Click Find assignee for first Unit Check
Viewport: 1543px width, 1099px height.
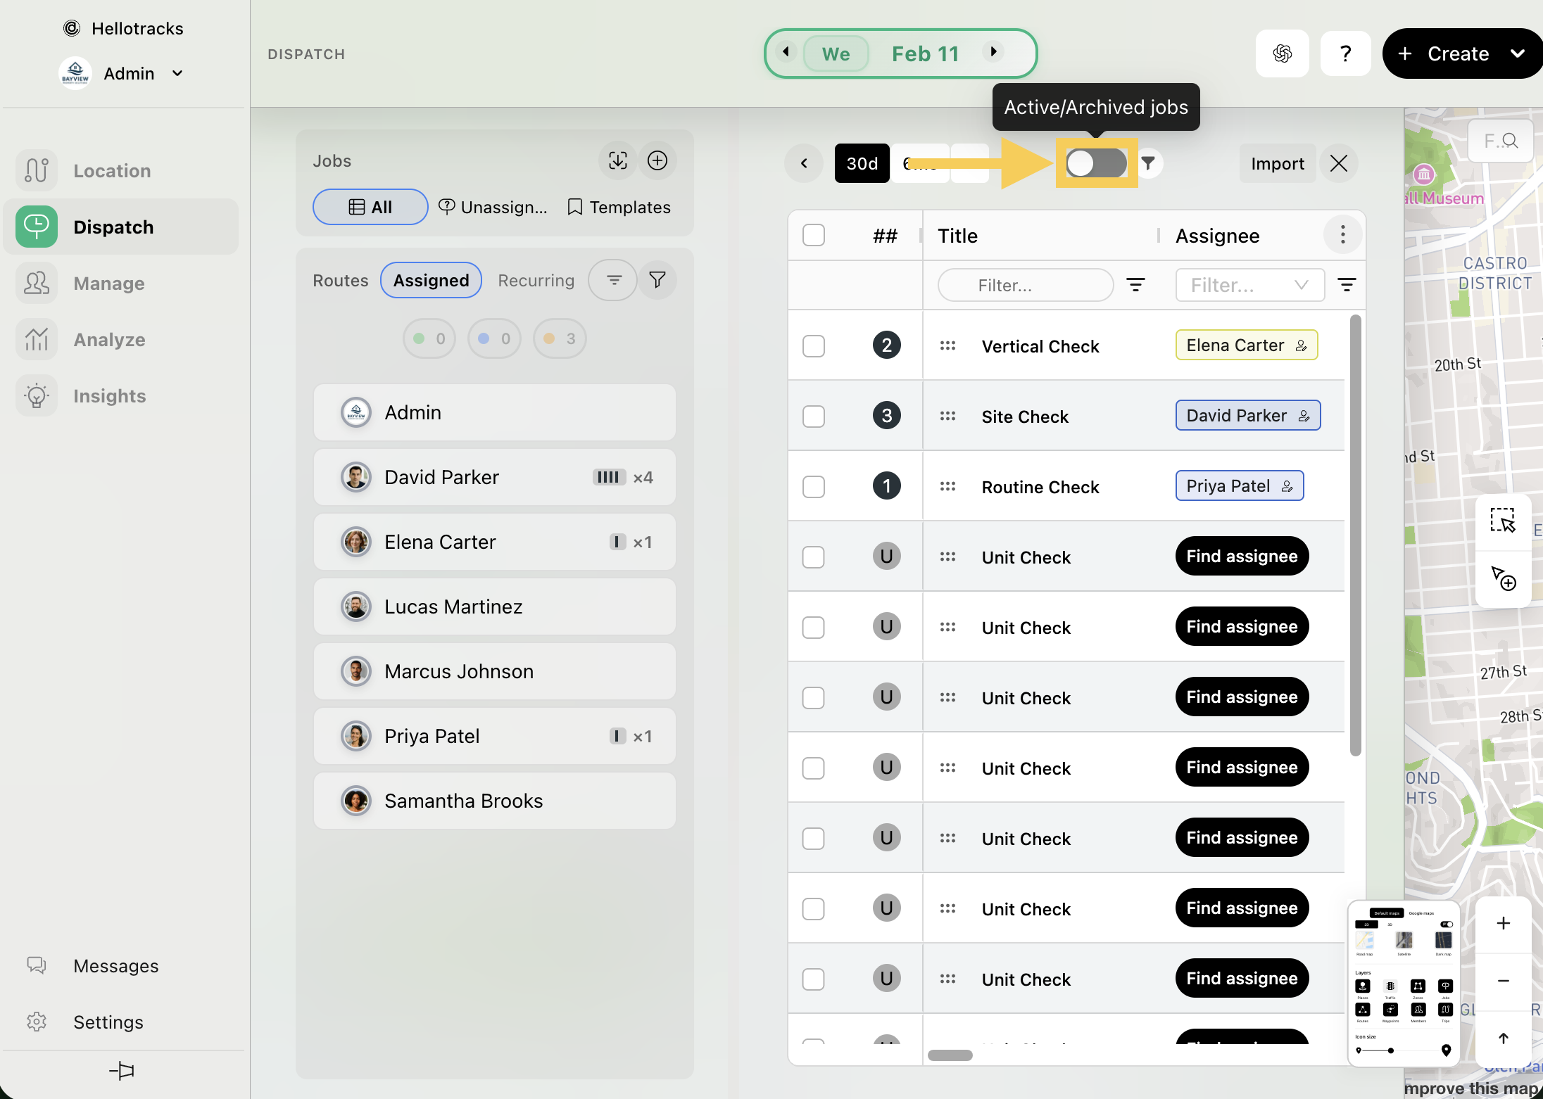point(1241,557)
